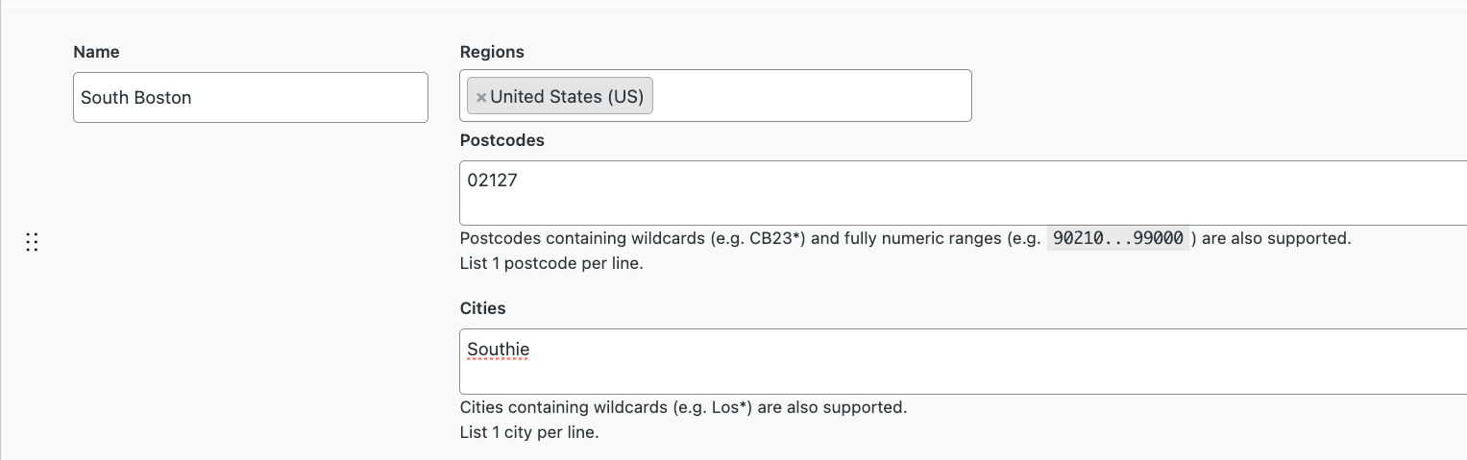Click 'List 1 postcode per line' hint

(551, 263)
